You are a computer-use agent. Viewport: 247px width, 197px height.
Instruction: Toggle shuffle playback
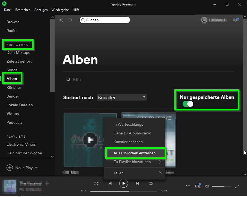(x=96, y=183)
